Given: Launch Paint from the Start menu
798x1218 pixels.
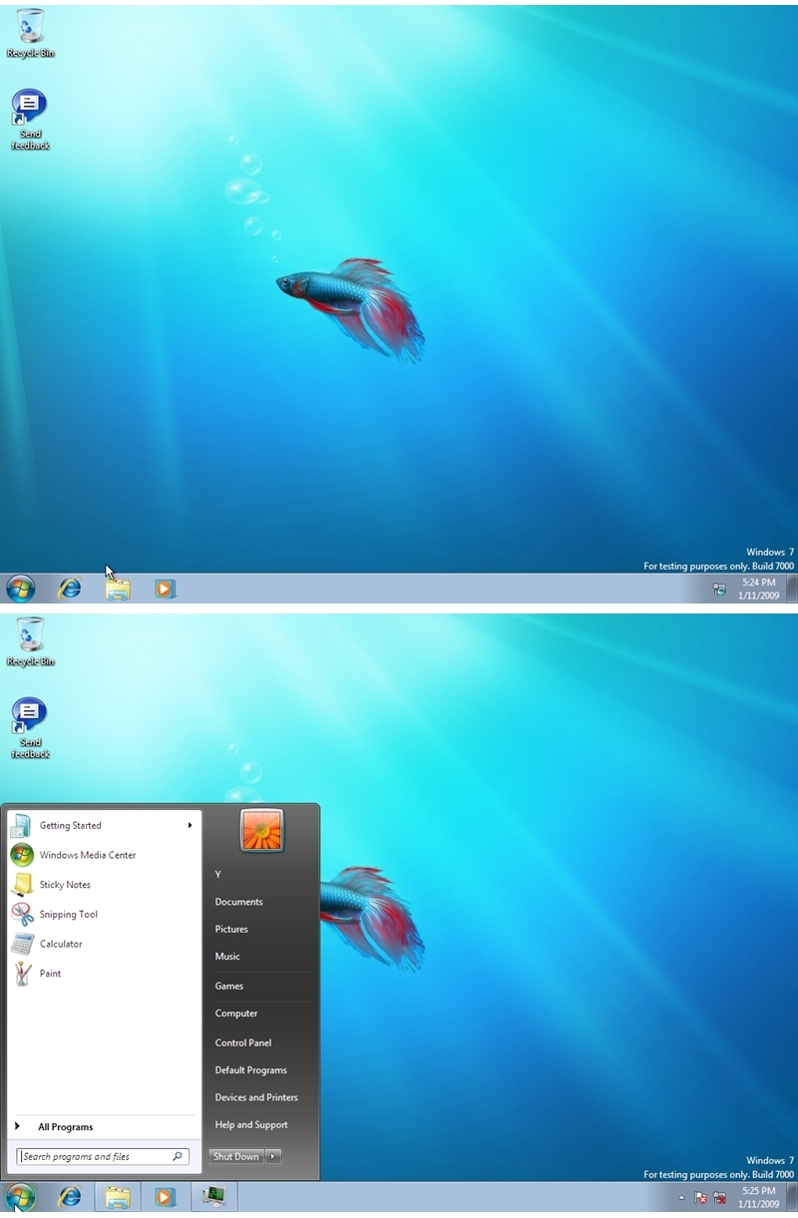Looking at the screenshot, I should coord(104,974).
